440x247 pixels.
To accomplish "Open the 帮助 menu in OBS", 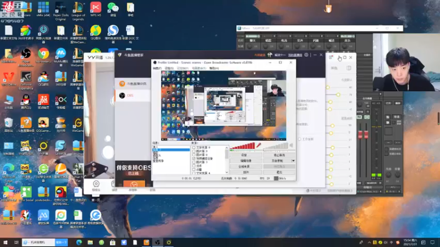I will click(x=214, y=68).
